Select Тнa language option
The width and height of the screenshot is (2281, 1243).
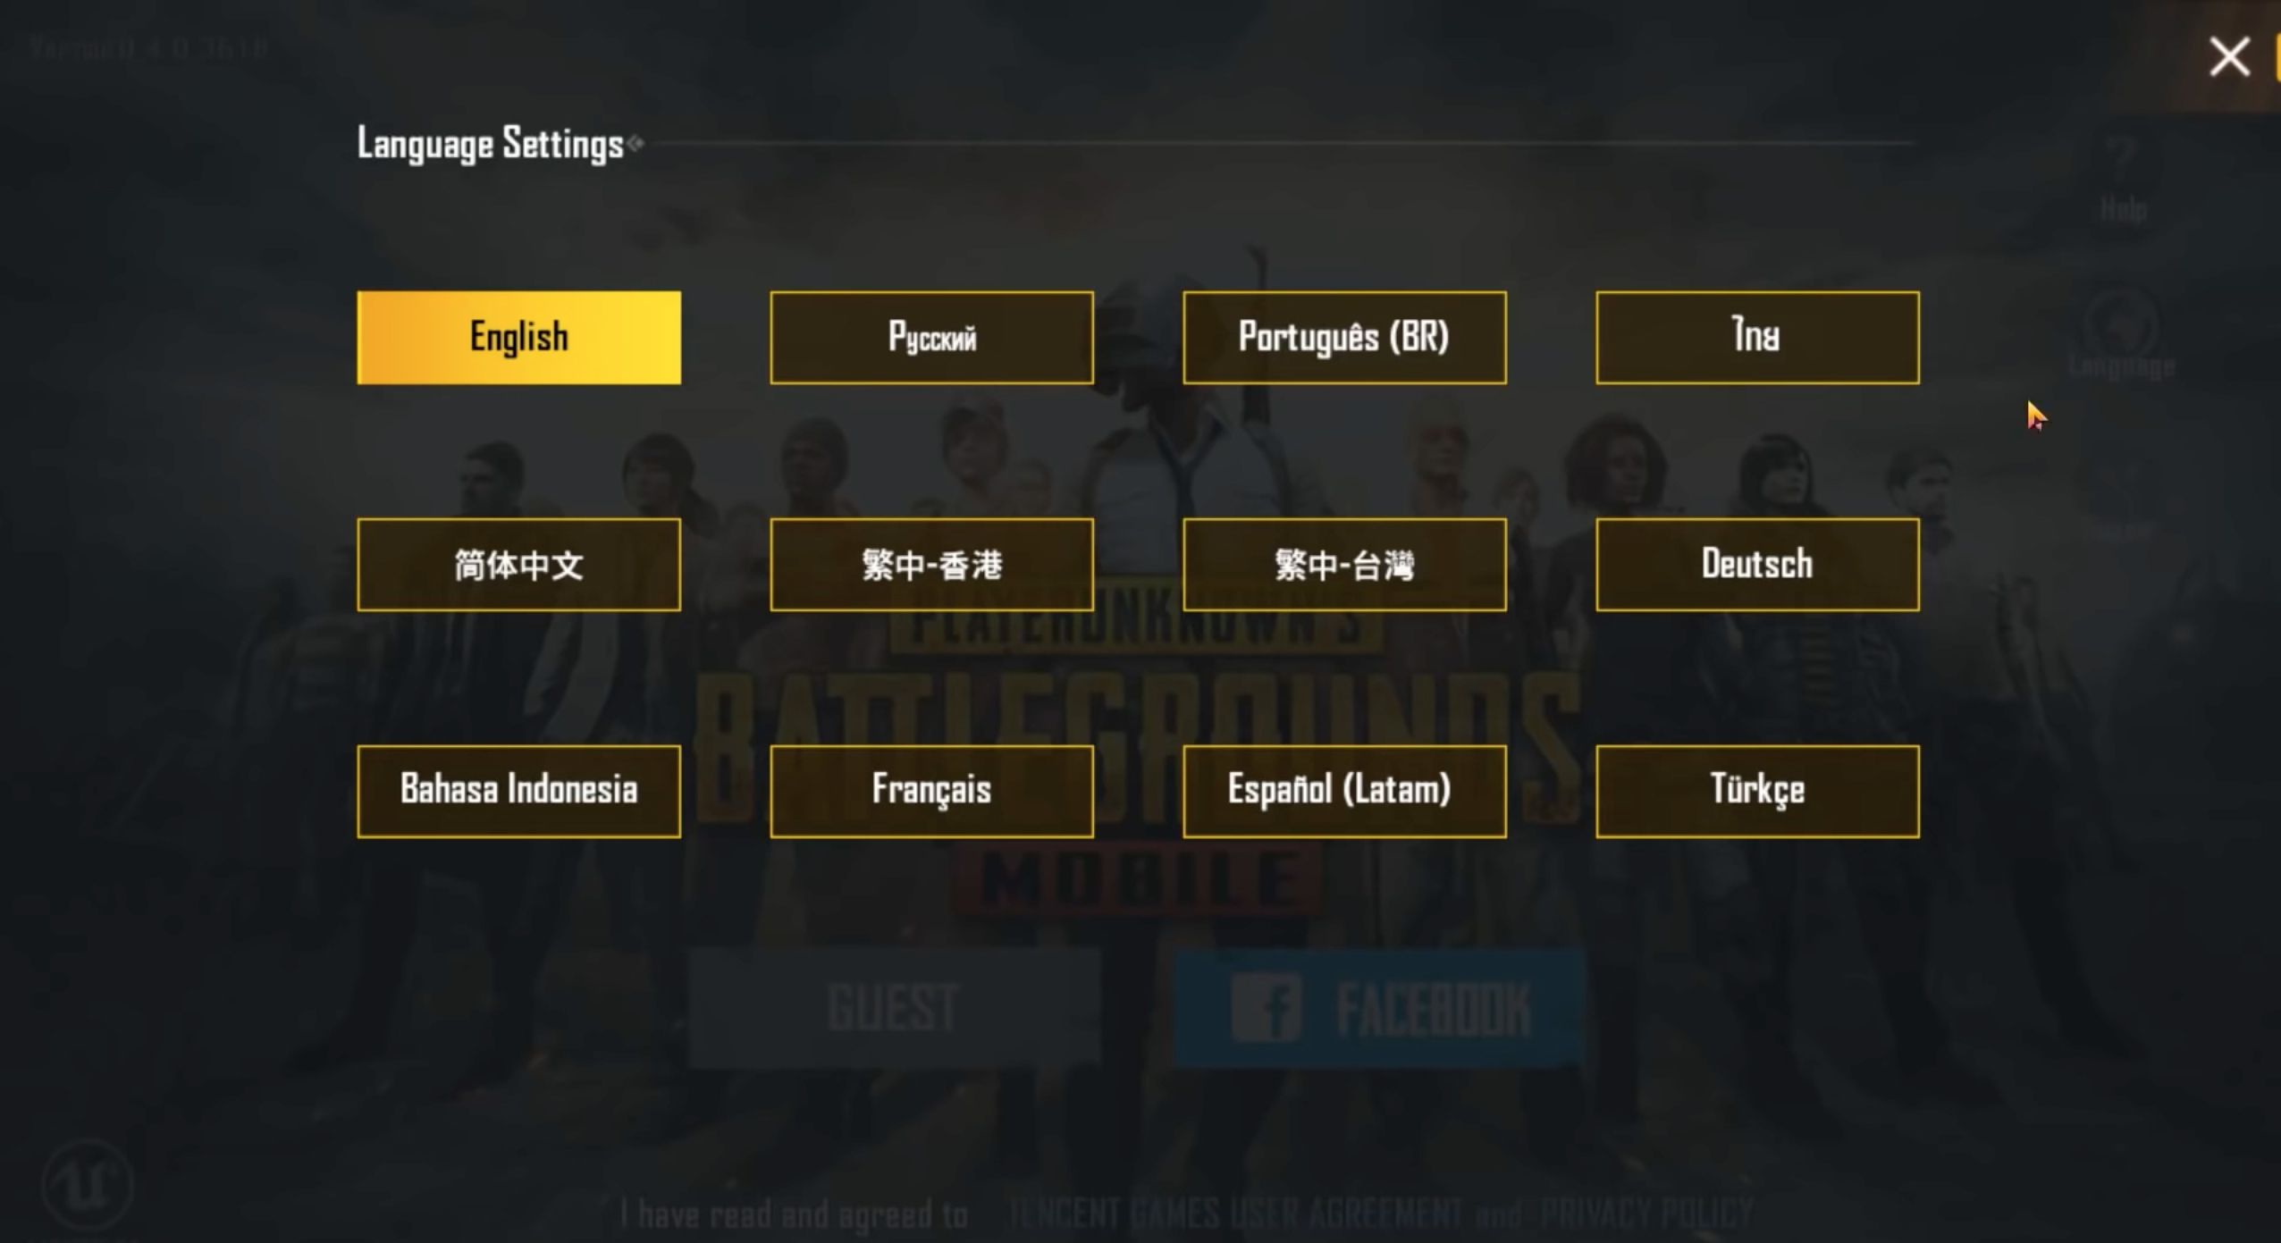point(1756,335)
